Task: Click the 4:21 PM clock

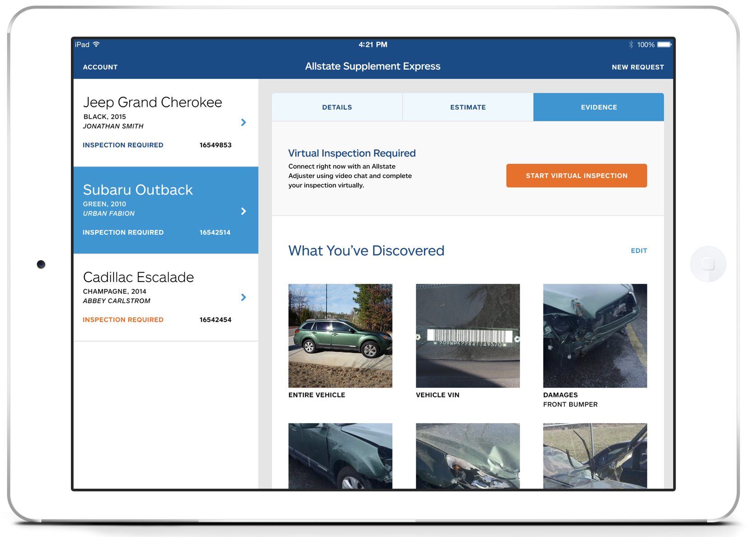Action: pos(373,44)
